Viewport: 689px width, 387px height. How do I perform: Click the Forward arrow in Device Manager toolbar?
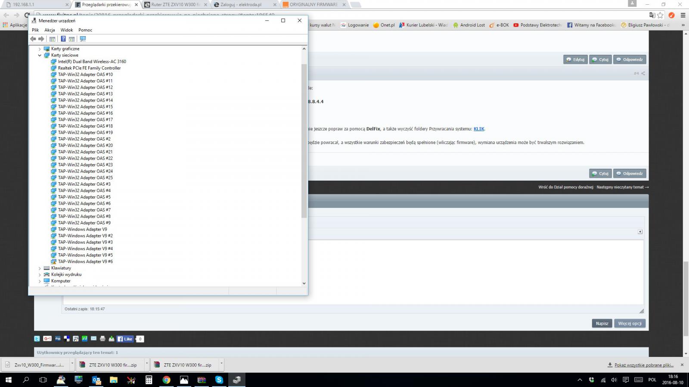[x=41, y=39]
